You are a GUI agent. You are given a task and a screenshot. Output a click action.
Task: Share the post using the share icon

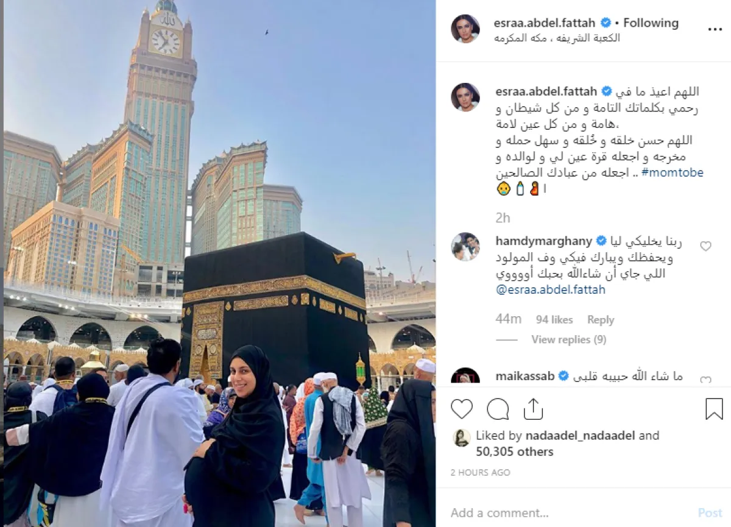533,409
